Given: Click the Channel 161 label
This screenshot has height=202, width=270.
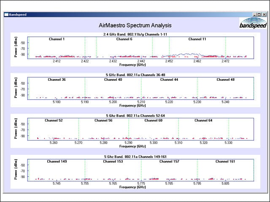Looking at the screenshot, I should pos(225,162).
